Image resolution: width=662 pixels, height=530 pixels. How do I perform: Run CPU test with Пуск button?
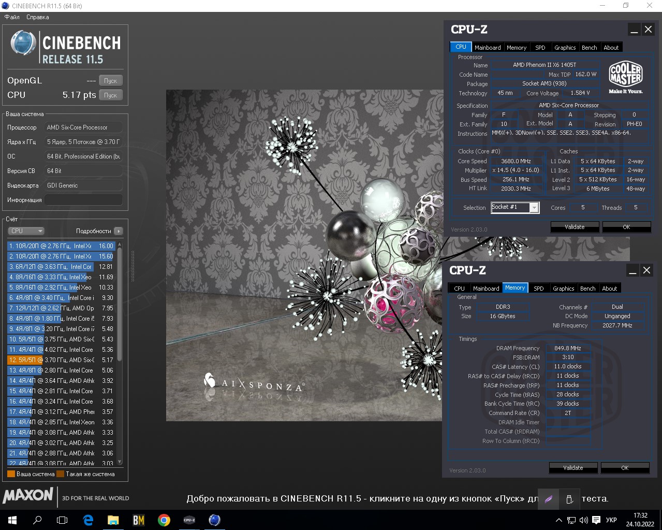click(111, 95)
